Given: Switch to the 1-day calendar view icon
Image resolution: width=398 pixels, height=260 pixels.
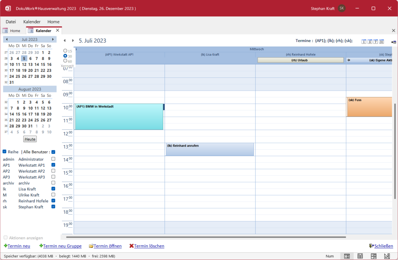Looking at the screenshot, I should point(364,42).
